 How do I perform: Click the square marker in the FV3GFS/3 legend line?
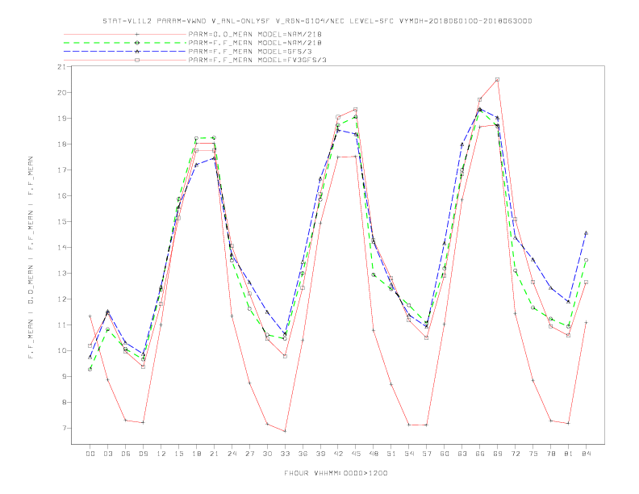[137, 60]
